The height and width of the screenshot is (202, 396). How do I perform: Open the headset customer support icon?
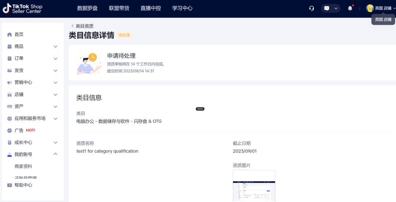[312, 8]
